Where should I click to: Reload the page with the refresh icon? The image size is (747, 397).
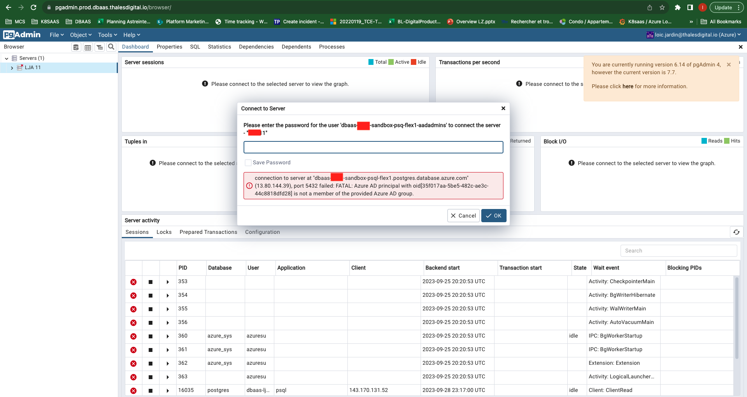pos(33,7)
